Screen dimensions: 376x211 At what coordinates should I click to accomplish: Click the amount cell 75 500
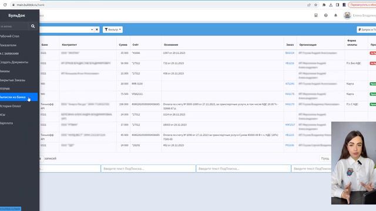tap(125, 94)
